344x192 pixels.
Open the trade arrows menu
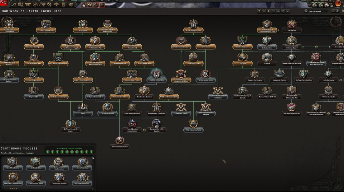coord(35,5)
